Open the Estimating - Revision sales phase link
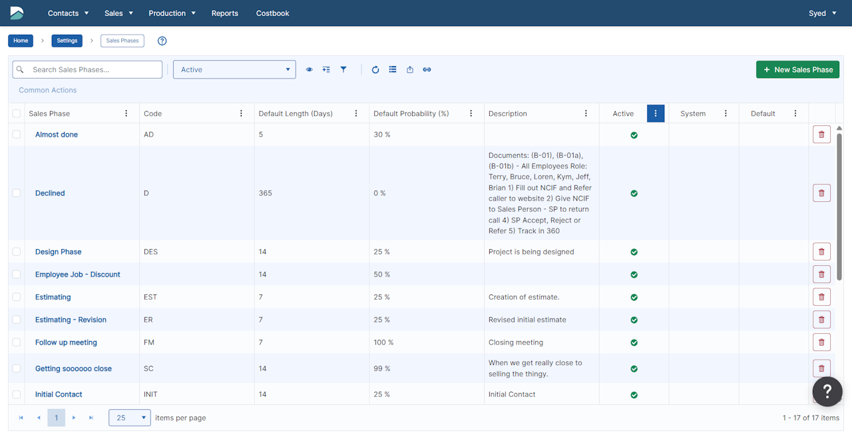 click(71, 320)
